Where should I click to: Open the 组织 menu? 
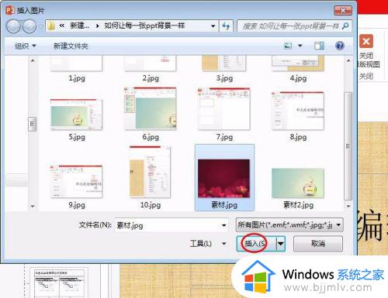(x=25, y=46)
